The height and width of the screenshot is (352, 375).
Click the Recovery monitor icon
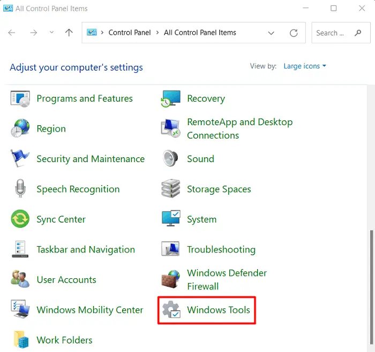click(170, 98)
